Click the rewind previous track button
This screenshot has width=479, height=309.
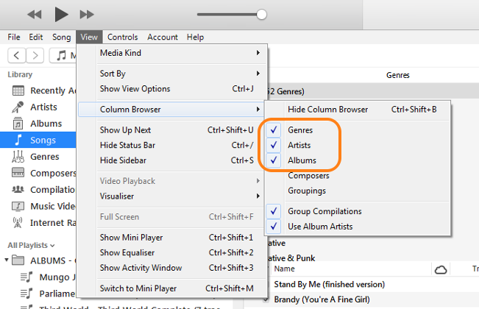point(34,15)
